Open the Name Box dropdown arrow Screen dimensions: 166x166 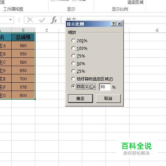click(x=10, y=20)
